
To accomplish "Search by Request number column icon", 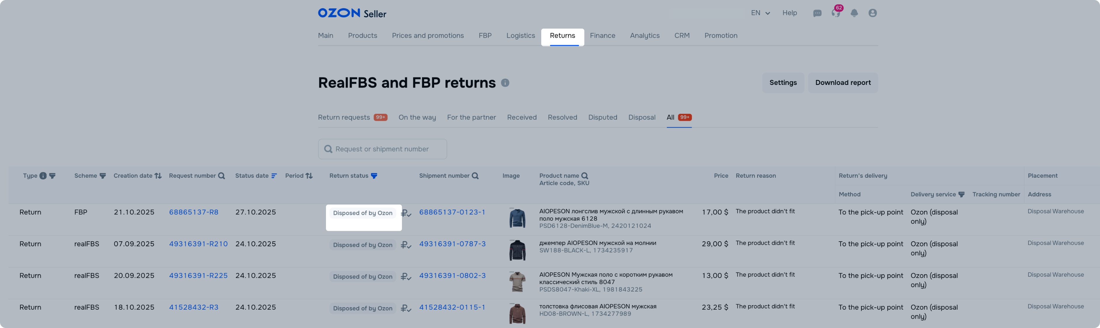I will tap(221, 176).
